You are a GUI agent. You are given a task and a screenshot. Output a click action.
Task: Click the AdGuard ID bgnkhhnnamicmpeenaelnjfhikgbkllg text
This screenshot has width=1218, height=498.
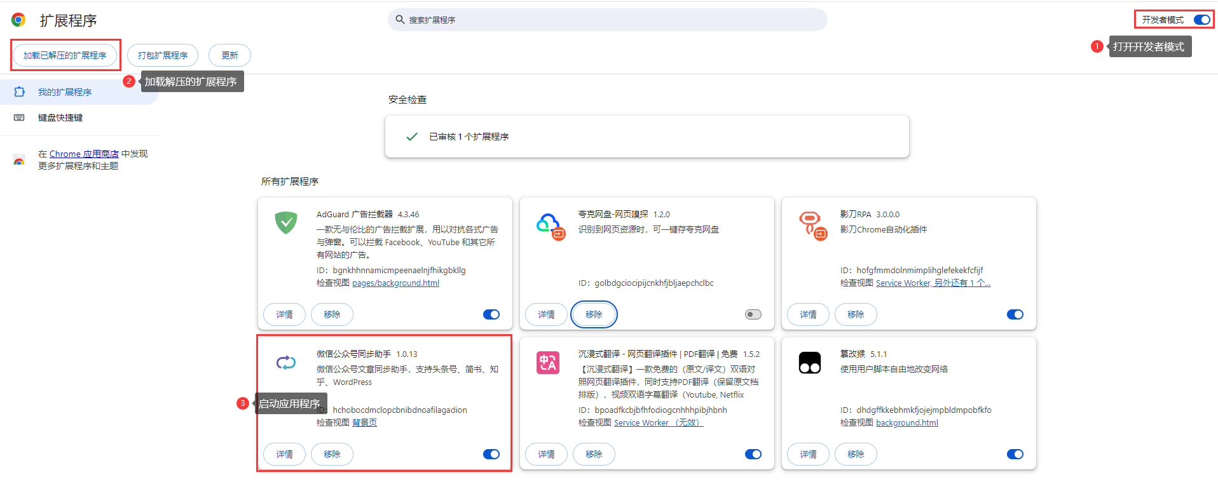point(399,270)
